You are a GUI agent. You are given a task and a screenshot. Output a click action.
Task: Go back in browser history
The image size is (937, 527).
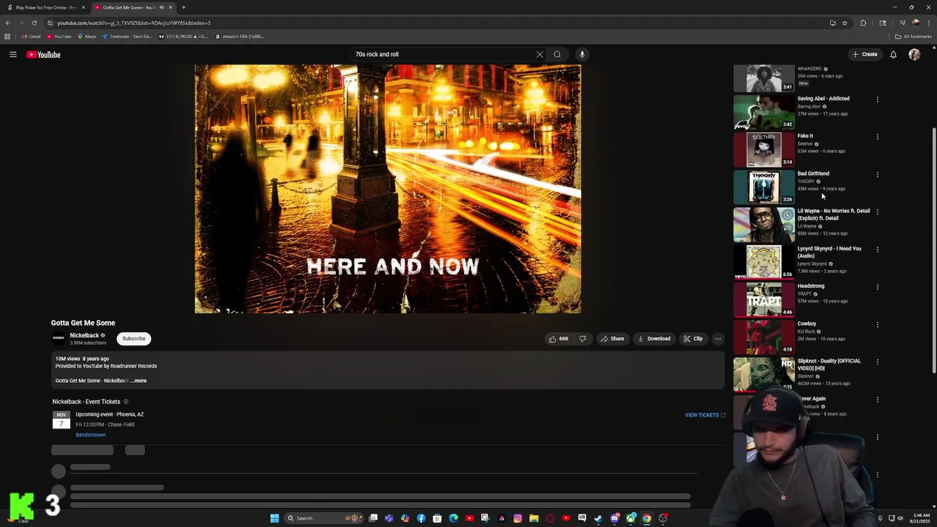click(7, 23)
